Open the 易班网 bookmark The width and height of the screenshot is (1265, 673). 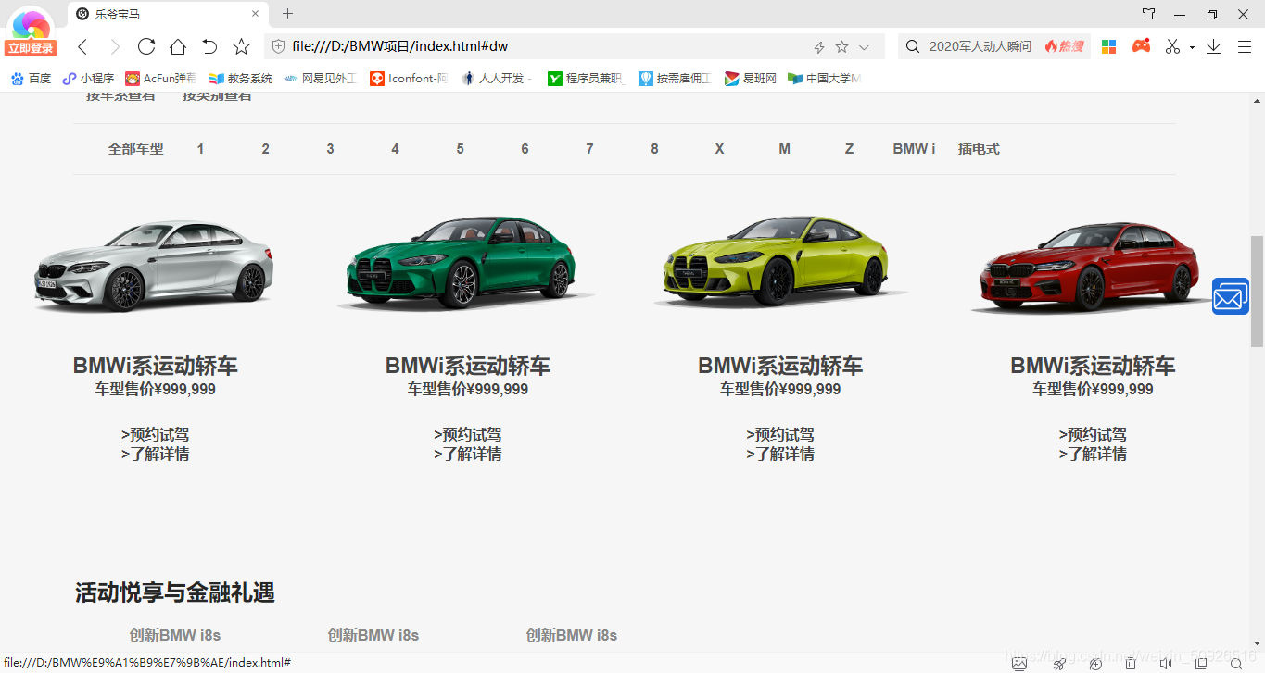tap(751, 79)
